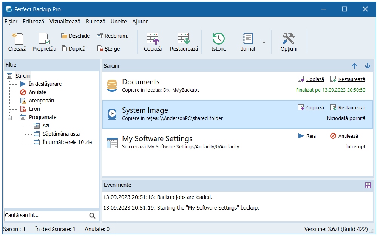
Task: Collapse the Programate tree node
Action: [9, 117]
